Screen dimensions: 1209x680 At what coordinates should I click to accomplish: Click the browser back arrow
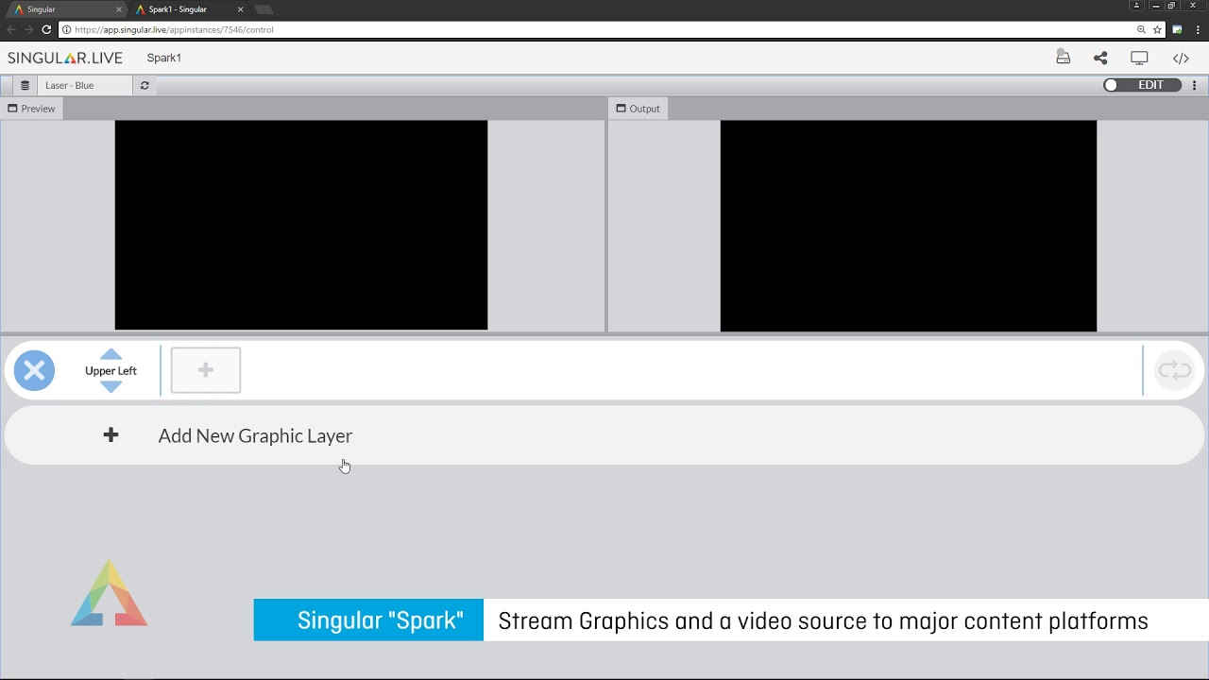pyautogui.click(x=11, y=29)
